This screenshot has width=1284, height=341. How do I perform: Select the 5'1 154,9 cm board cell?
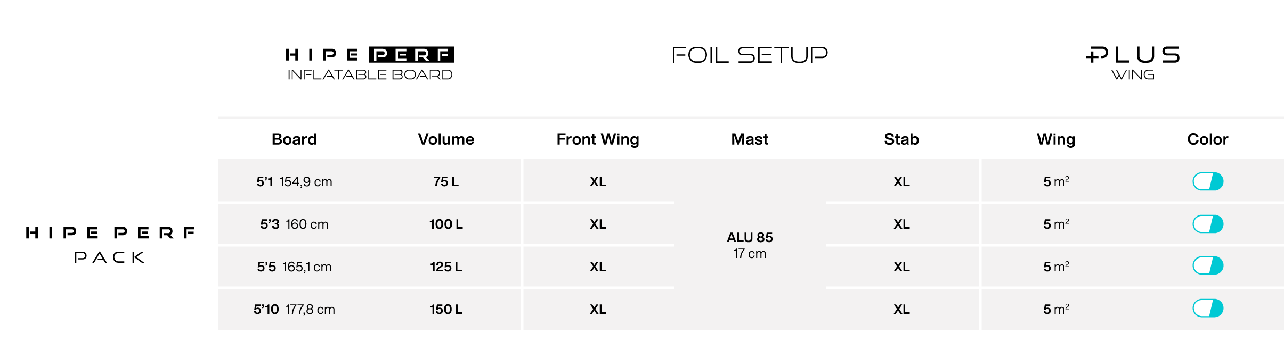click(294, 182)
